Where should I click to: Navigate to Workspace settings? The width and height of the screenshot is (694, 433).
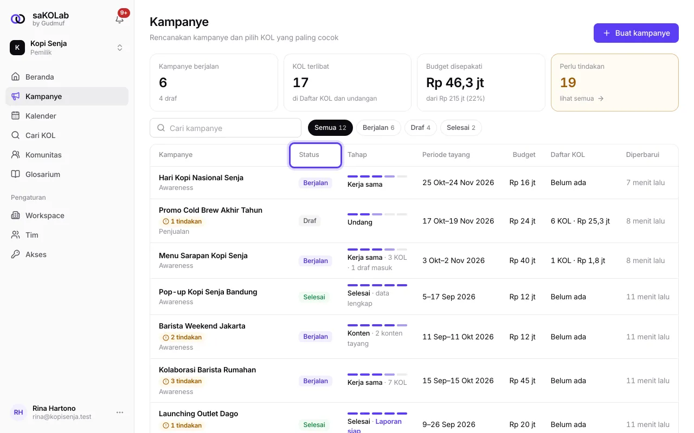point(67,215)
